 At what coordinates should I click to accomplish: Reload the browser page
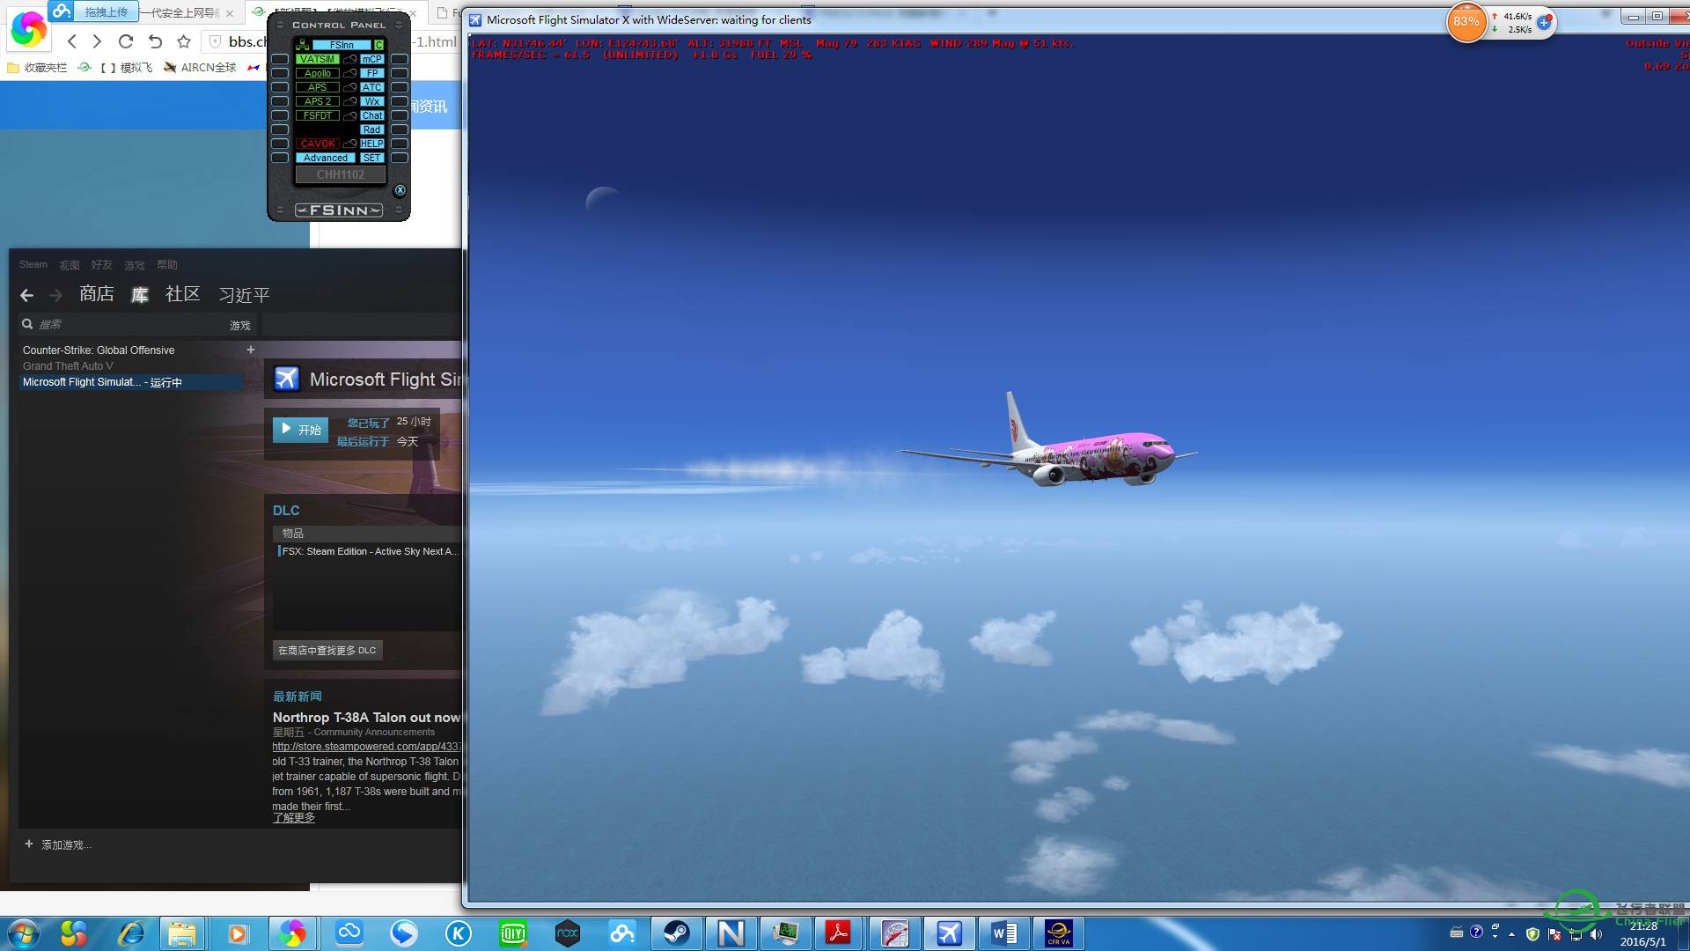click(x=126, y=41)
